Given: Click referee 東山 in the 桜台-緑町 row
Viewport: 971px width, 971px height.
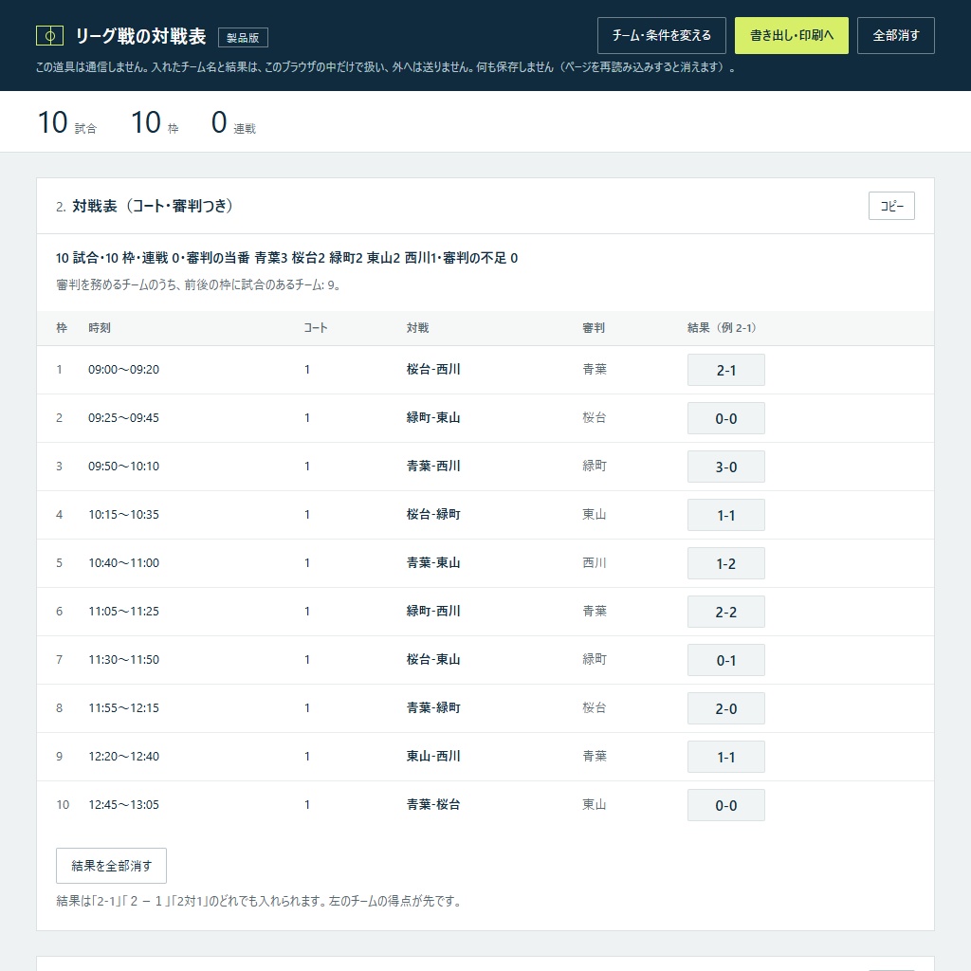Looking at the screenshot, I should click(x=594, y=514).
